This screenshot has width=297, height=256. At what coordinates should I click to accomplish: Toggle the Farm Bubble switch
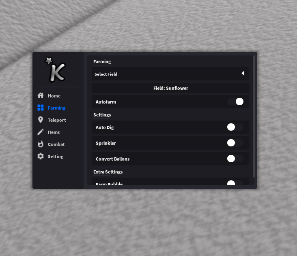click(x=235, y=183)
